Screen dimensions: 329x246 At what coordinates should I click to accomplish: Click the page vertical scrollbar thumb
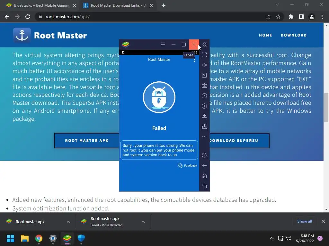tap(326, 107)
